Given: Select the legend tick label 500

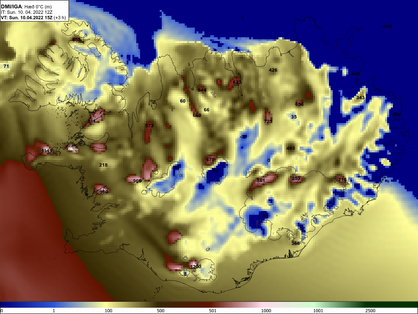Looking at the screenshot, I should (161, 311).
